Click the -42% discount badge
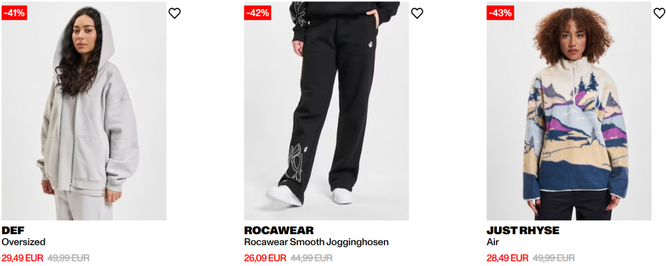666x266 pixels. [x=258, y=13]
